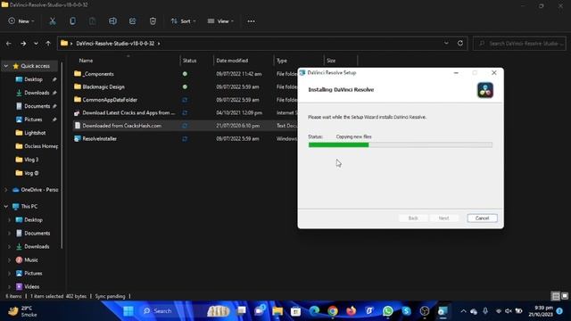The image size is (571, 321).
Task: Open File Explorer from the taskbar
Action: click(277, 311)
